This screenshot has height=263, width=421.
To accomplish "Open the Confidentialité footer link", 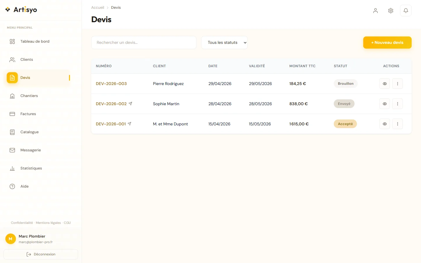I will pos(22,223).
